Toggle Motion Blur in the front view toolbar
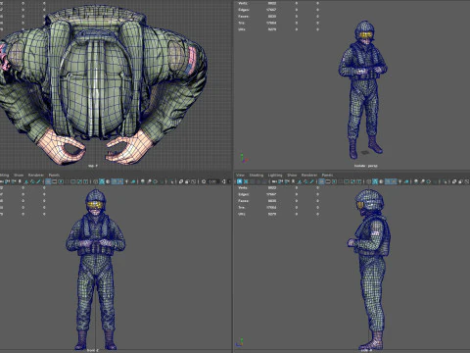470x353 pixels. click(x=149, y=181)
